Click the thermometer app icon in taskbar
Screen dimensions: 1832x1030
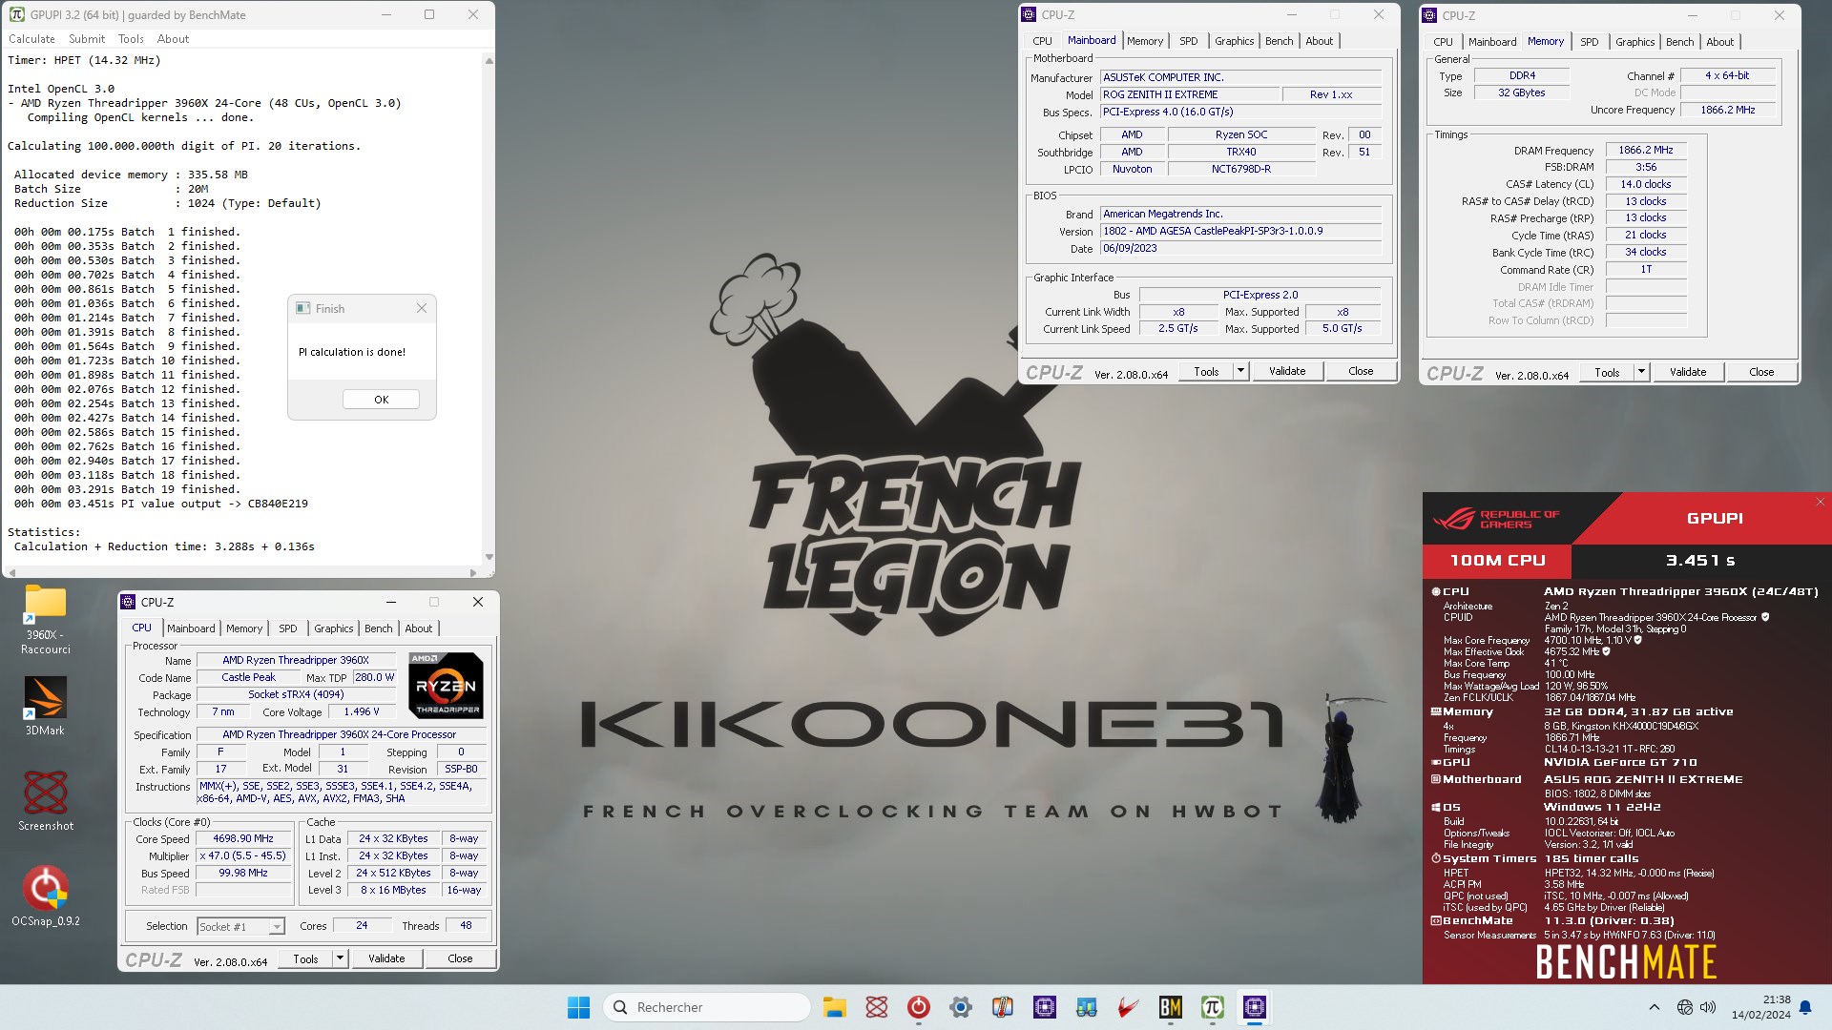(x=1003, y=1007)
